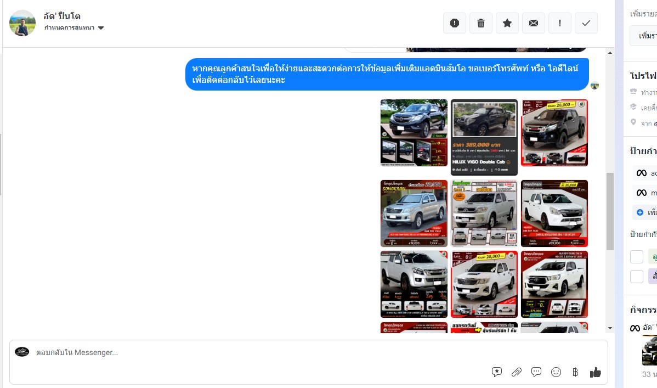Delete conversation using trash icon
Image resolution: width=657 pixels, height=388 pixels.
point(481,23)
